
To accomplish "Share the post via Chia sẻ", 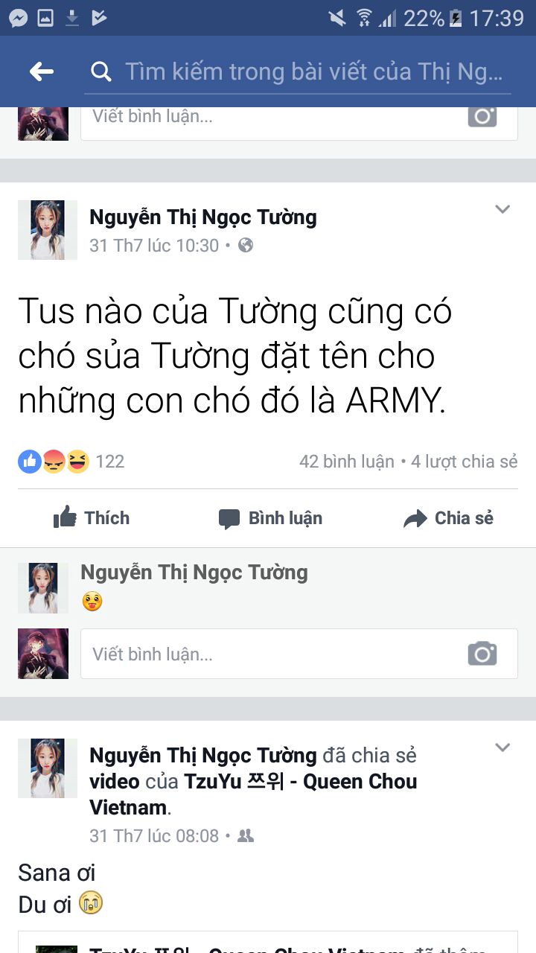I will coord(448,518).
